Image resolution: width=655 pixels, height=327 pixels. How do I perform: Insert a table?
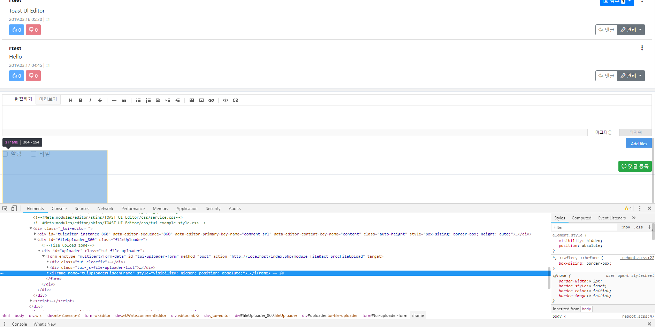(x=192, y=100)
